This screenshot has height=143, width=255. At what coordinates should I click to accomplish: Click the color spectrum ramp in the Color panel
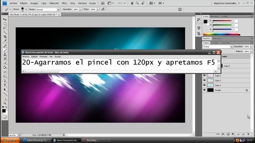click(x=222, y=34)
